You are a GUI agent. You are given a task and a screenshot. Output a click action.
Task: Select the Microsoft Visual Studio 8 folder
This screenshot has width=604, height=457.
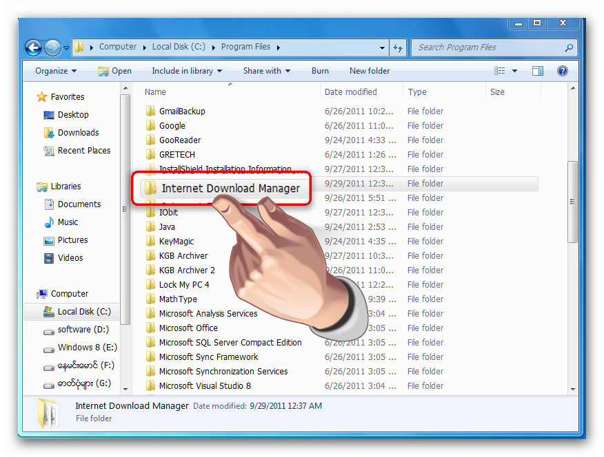[199, 386]
